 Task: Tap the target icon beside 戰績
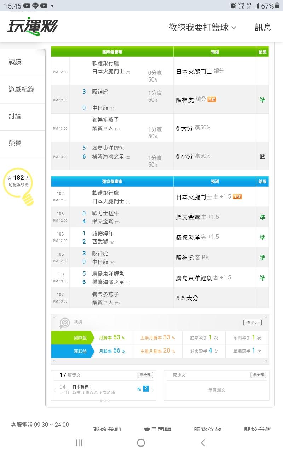pos(64,322)
